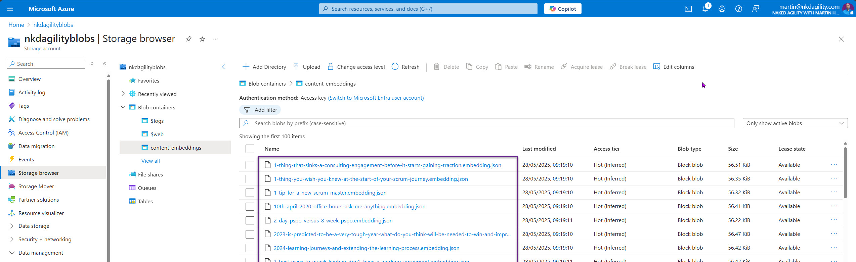Open row menu for 1-tip-for-a-new-scrum-master blob
This screenshot has width=856, height=262.
click(834, 192)
